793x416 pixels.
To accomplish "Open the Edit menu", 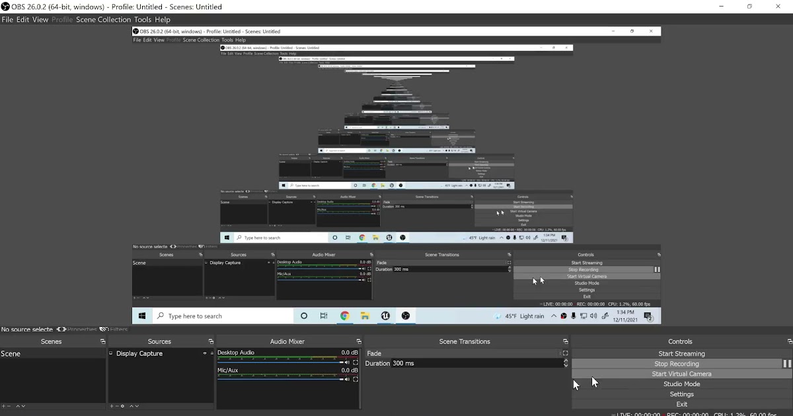I will (x=22, y=20).
